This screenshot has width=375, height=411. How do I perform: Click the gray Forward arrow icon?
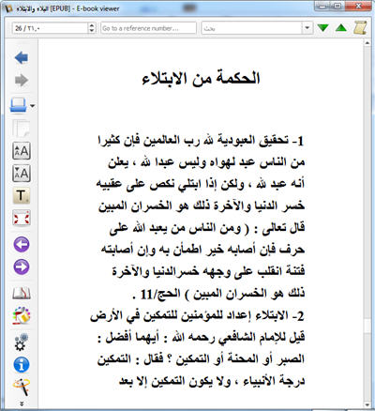click(22, 80)
